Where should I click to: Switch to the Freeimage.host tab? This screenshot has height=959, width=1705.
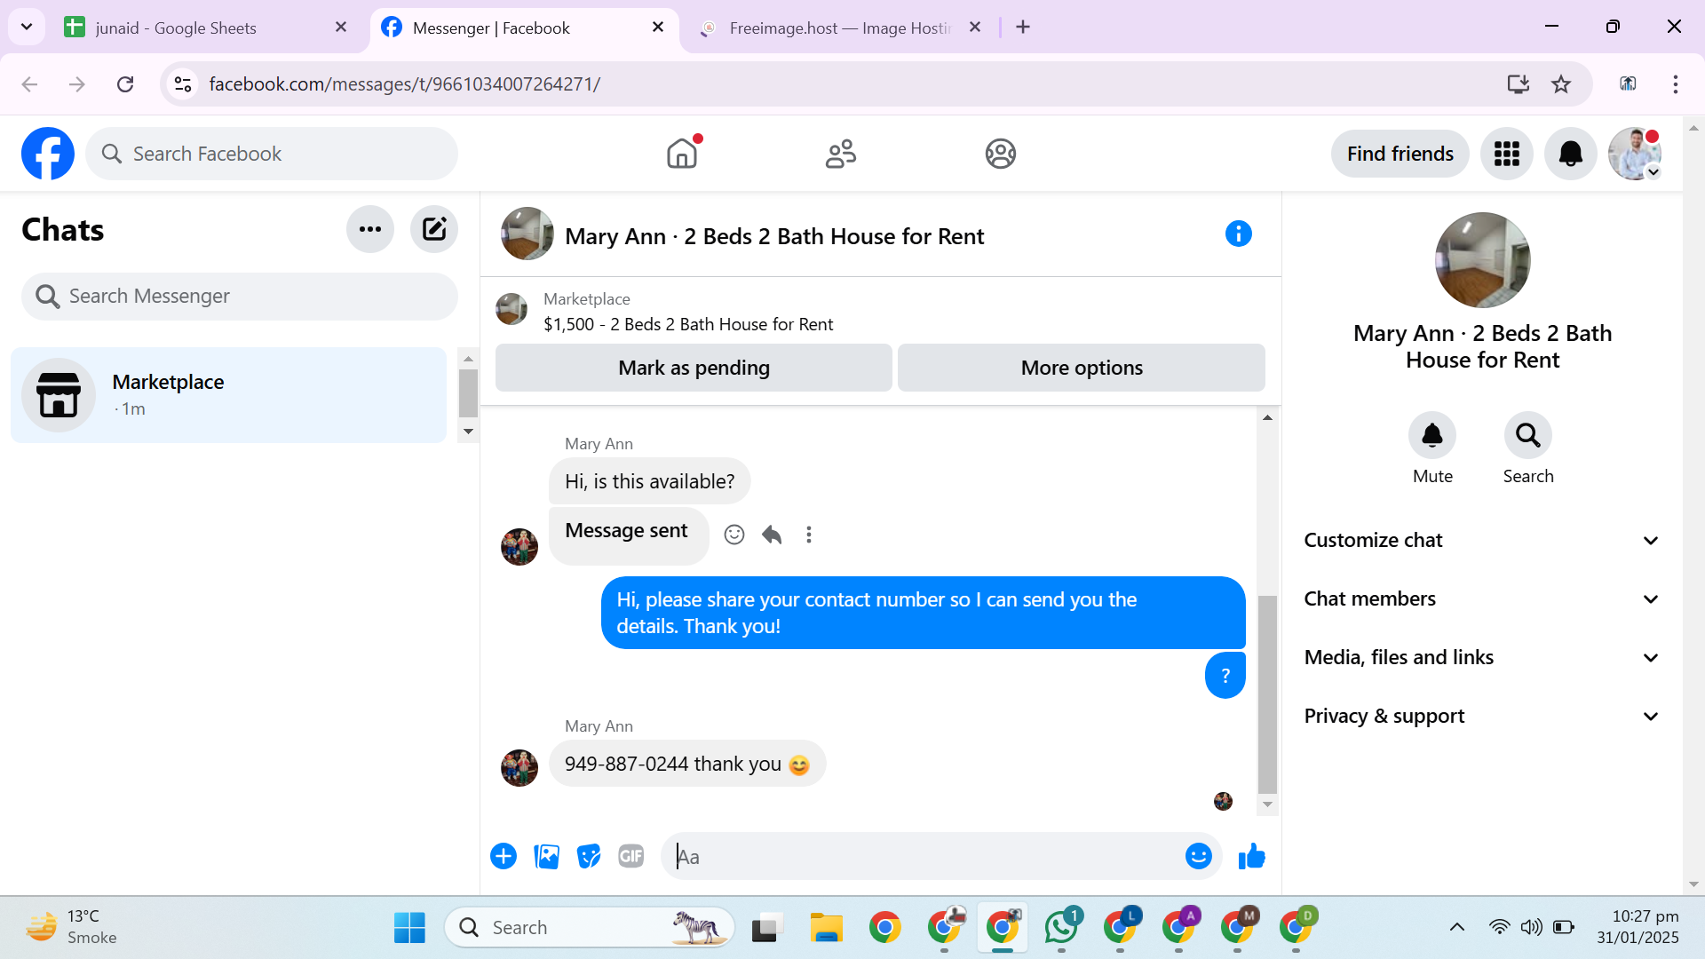tap(840, 28)
